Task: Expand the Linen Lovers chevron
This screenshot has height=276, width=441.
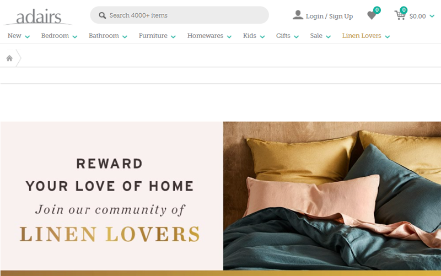Action: point(388,36)
